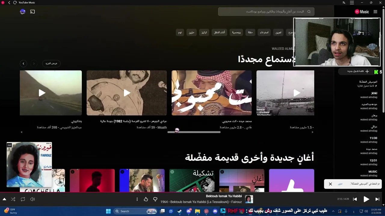Click the scrollbar right arrow under the carousel

point(313,132)
